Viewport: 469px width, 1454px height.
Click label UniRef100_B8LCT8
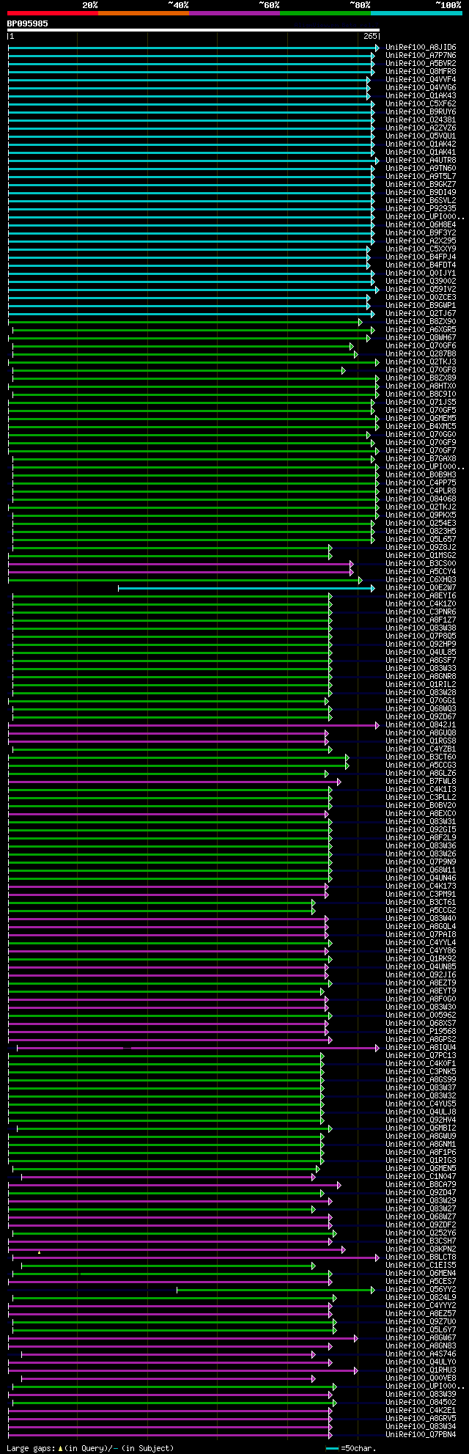coord(421,1257)
